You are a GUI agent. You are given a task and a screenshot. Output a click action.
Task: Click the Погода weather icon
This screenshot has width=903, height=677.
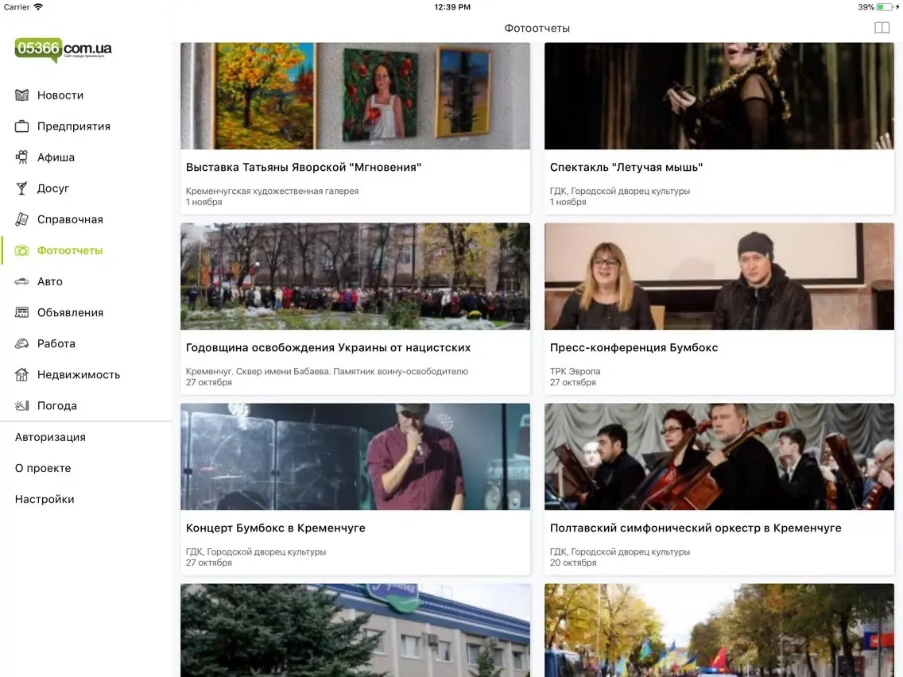tap(22, 406)
